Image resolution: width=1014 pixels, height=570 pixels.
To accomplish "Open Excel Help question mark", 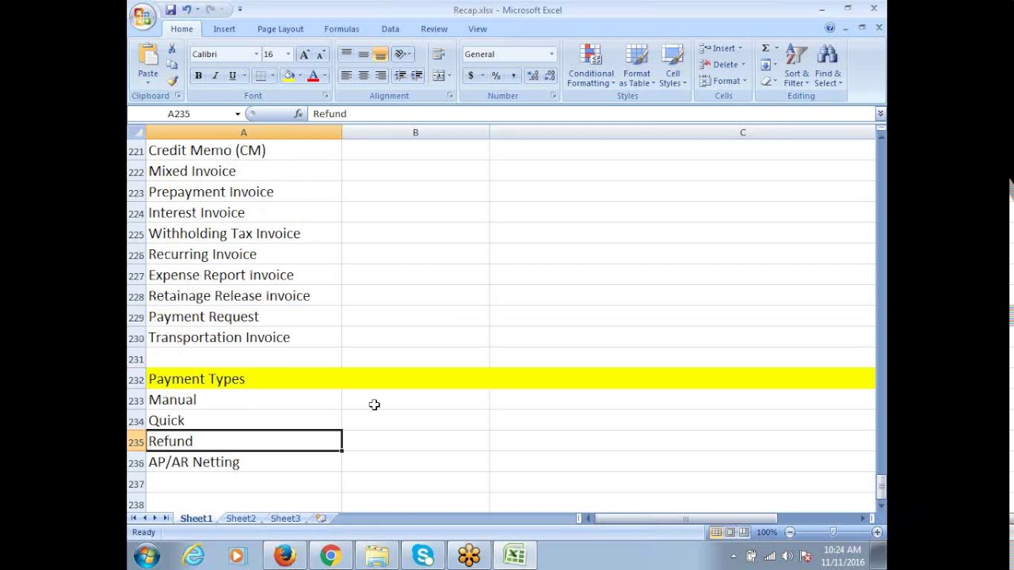I will click(x=829, y=28).
